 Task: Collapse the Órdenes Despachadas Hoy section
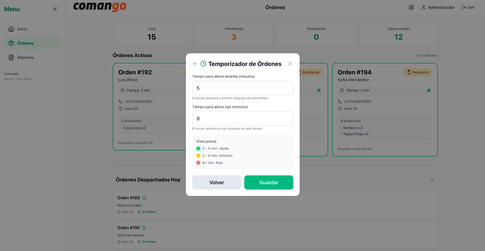pos(432,180)
